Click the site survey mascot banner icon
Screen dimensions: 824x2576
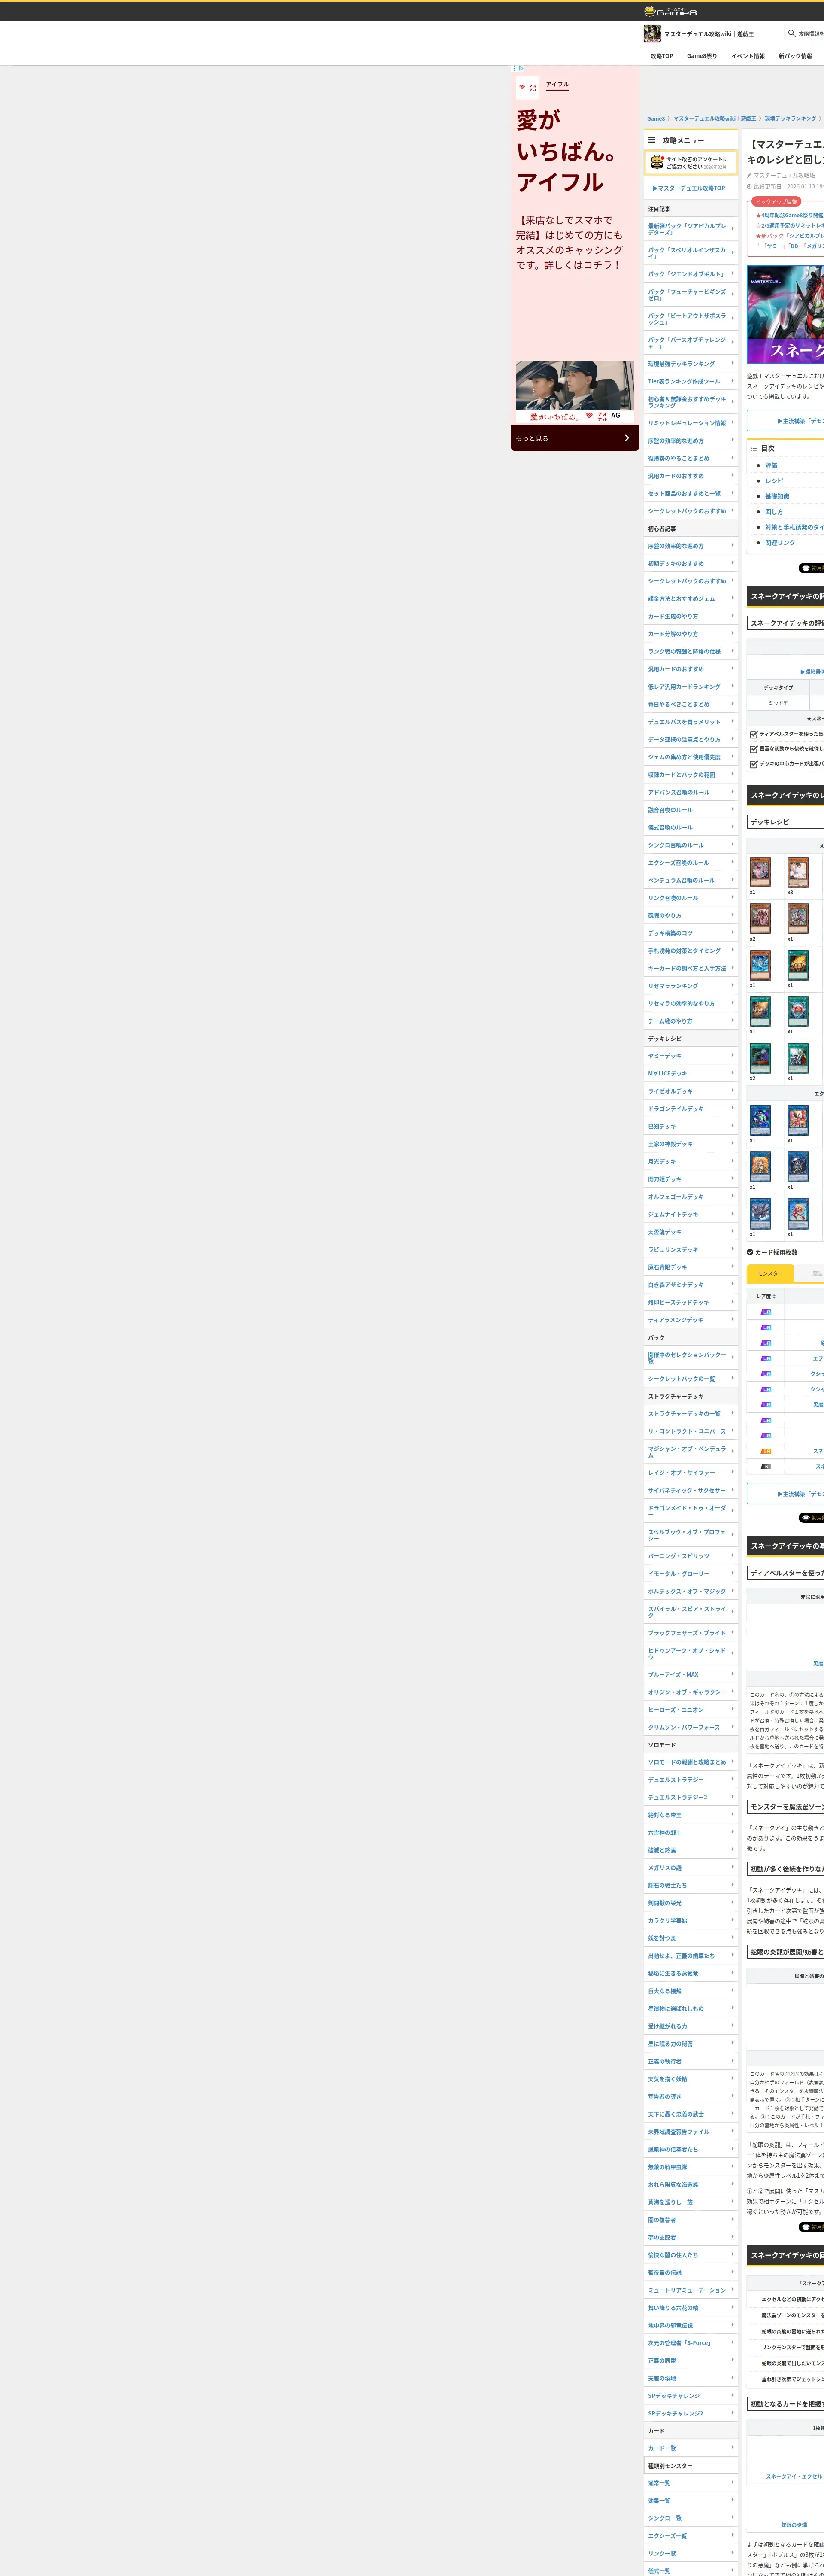(656, 162)
